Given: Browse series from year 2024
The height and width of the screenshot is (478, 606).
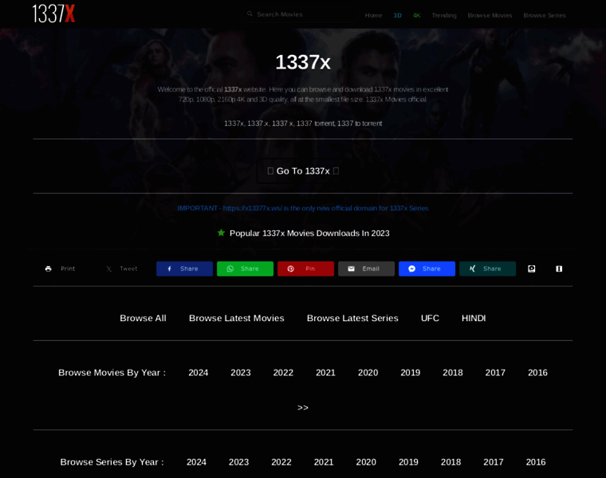Looking at the screenshot, I should pyautogui.click(x=196, y=462).
